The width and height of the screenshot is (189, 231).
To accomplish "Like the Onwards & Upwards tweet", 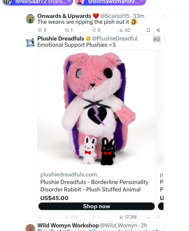I will (96, 30).
